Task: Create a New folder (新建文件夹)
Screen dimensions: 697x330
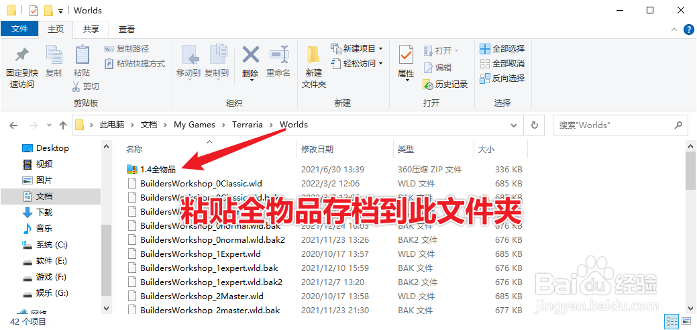Action: (314, 66)
